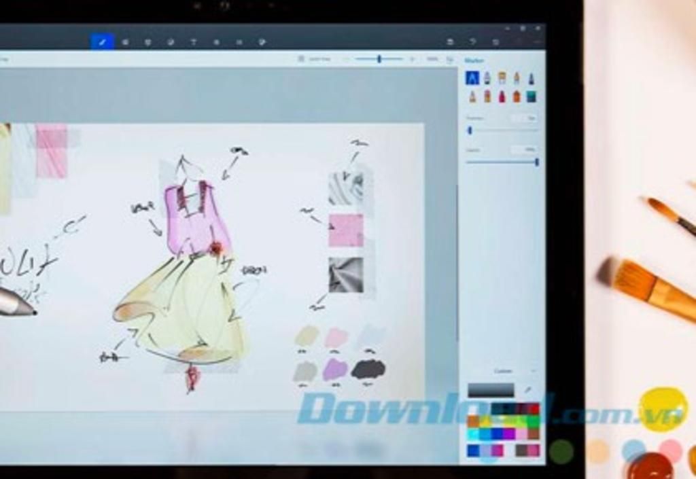Select the brown color swatch
Viewport: 696px width, 479px height.
pos(534,433)
